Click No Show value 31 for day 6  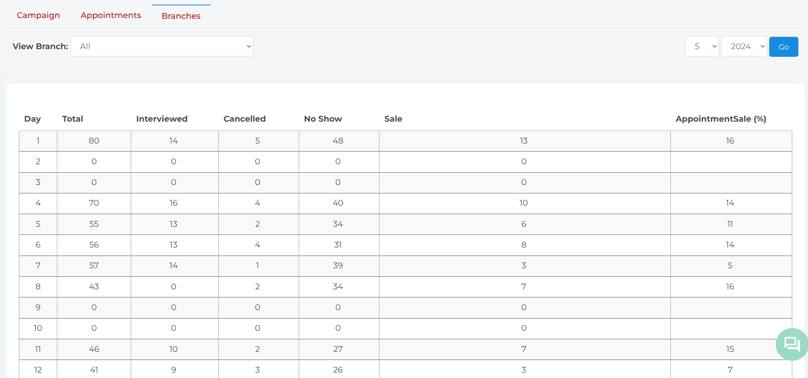click(x=338, y=245)
